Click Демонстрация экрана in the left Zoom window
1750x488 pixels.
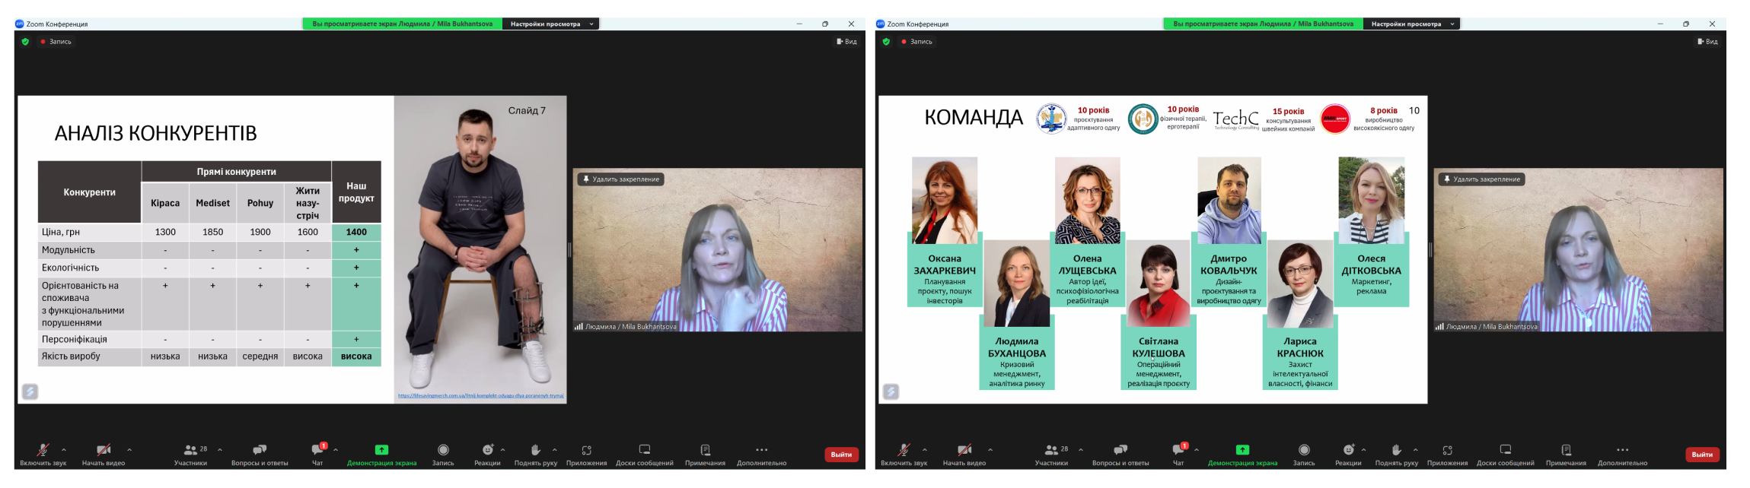(381, 453)
